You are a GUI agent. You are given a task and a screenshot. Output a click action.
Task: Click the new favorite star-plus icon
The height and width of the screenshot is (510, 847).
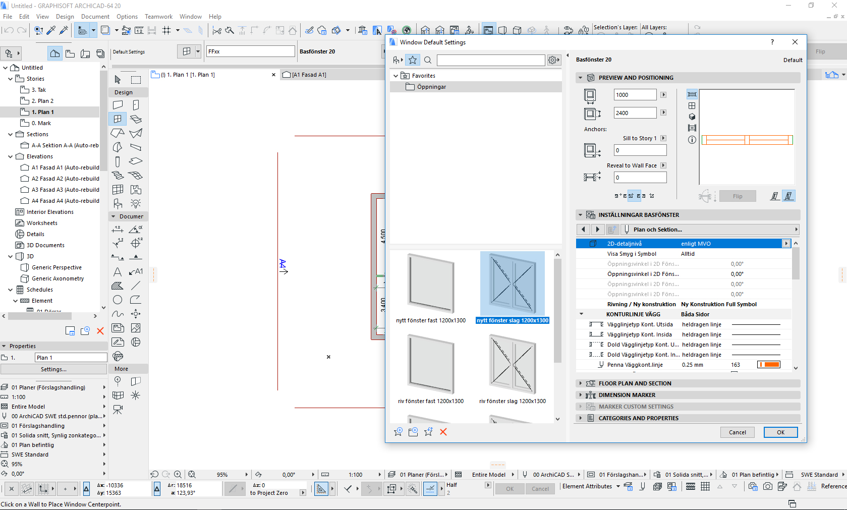(x=398, y=432)
